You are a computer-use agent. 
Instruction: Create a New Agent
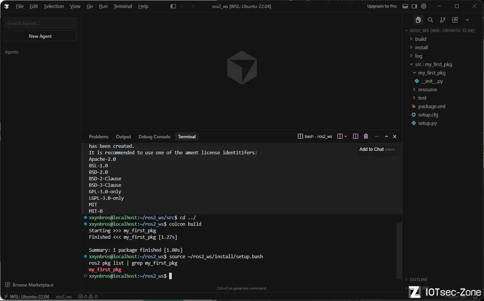pos(40,36)
